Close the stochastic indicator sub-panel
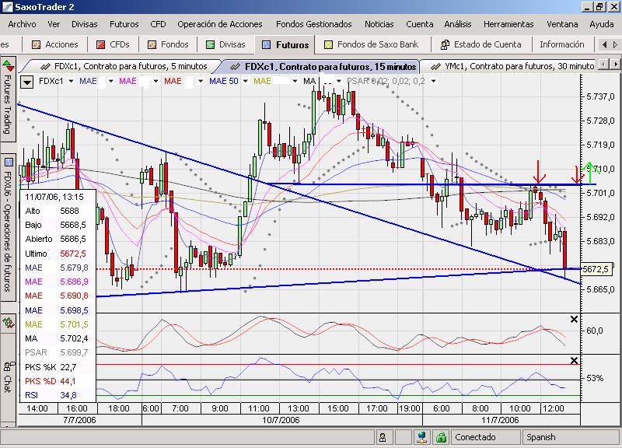Screen dimensions: 622x448 point(574,320)
